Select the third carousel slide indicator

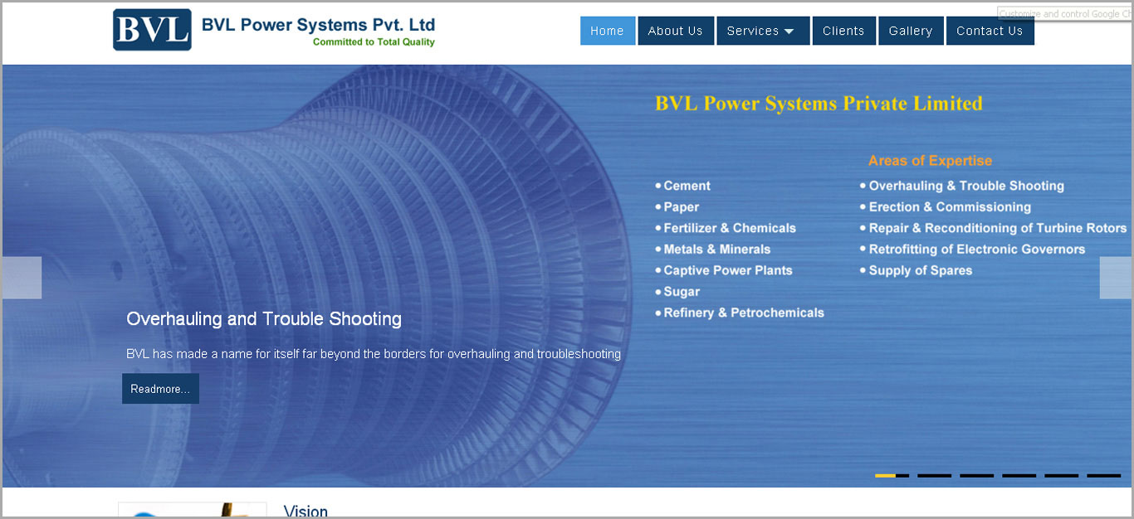976,476
